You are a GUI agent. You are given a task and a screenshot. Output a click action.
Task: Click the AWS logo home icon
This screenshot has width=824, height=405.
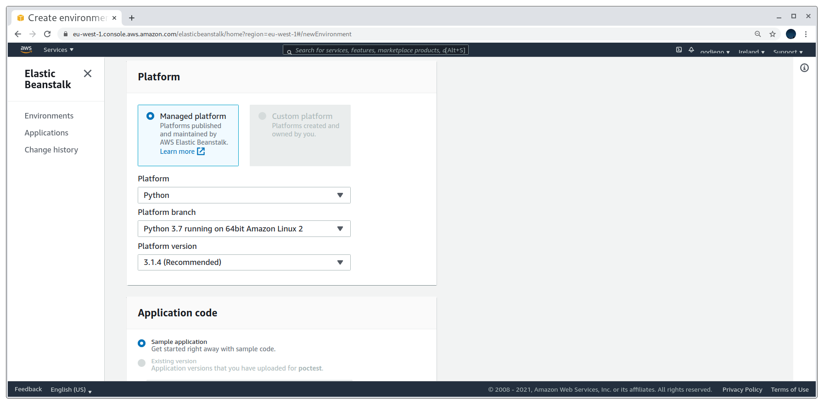coord(26,50)
